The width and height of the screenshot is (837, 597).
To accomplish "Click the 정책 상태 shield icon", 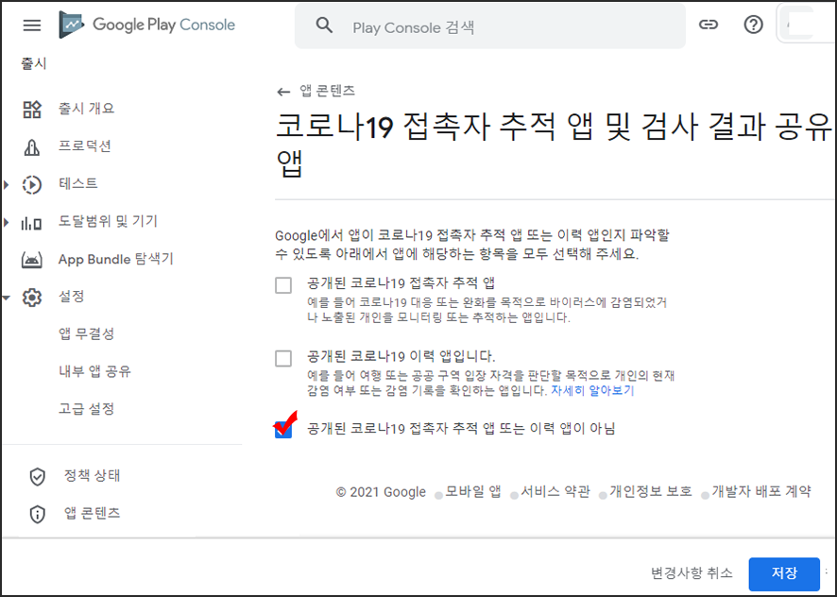I will pos(38,476).
